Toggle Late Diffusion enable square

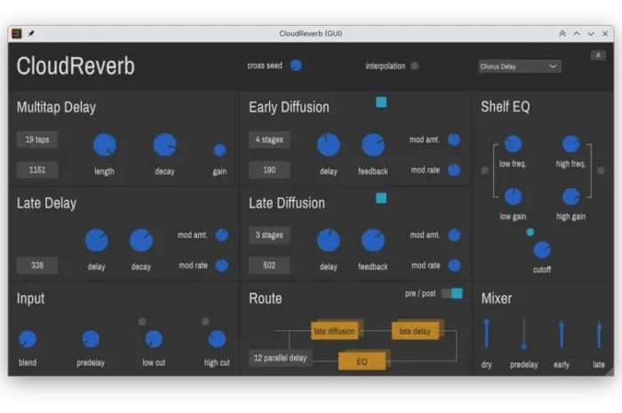tap(381, 198)
